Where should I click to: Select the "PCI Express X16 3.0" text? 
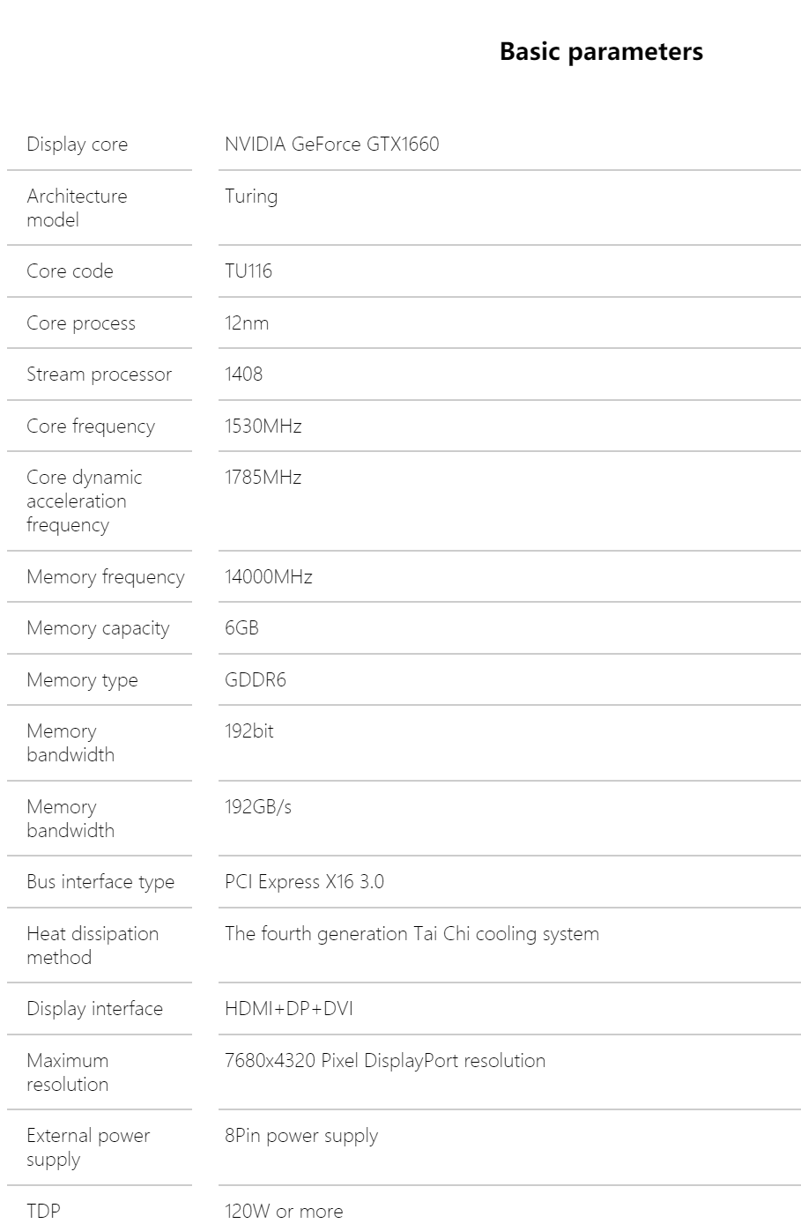(x=304, y=882)
